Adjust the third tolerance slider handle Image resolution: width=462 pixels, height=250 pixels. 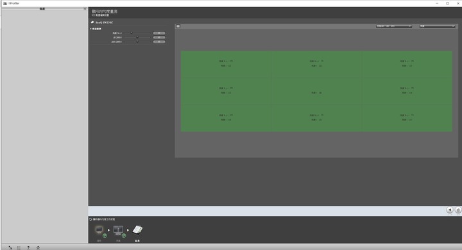(137, 42)
